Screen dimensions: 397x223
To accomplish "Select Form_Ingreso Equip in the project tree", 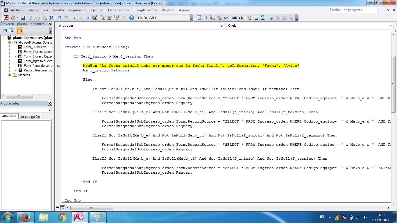I will [x=37, y=56].
